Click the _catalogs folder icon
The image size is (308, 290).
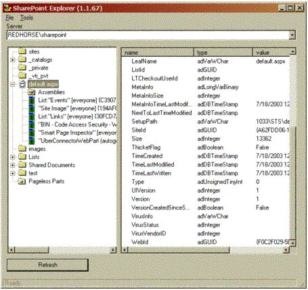pyautogui.click(x=22, y=59)
